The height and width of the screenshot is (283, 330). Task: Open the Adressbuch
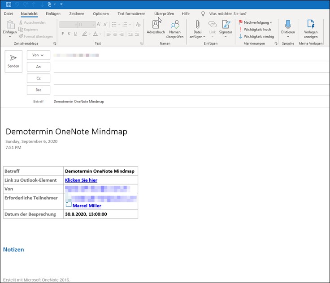tap(156, 27)
